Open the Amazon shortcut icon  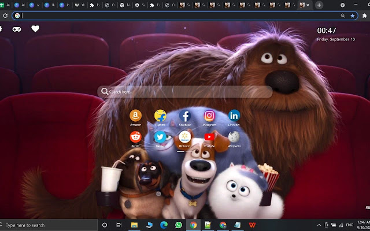(135, 115)
